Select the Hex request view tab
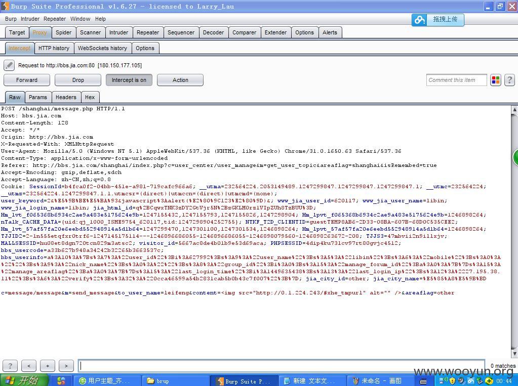518x386 pixels. pyautogui.click(x=90, y=97)
